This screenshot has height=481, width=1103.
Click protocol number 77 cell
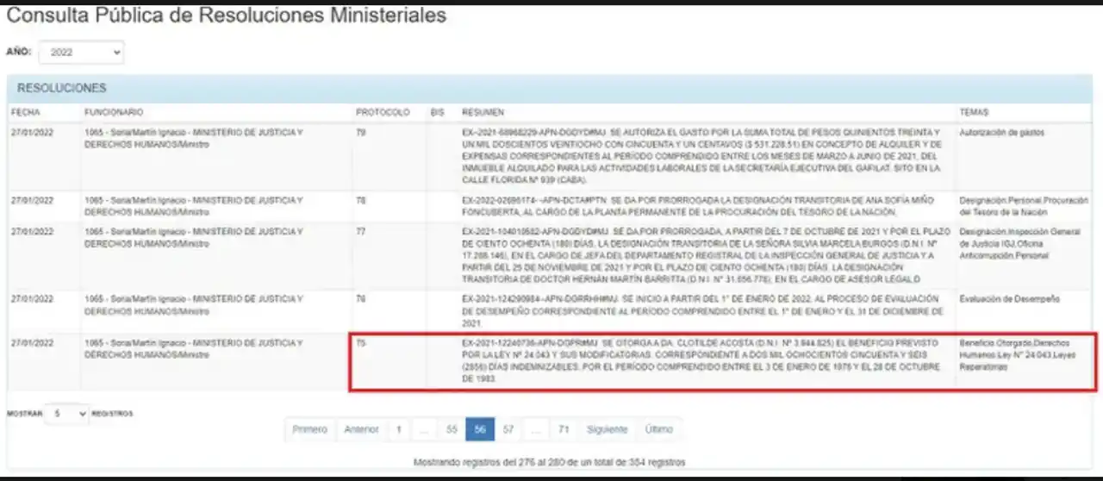click(x=389, y=255)
